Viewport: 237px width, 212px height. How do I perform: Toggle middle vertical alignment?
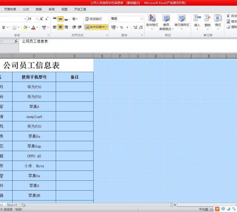click(x=60, y=19)
